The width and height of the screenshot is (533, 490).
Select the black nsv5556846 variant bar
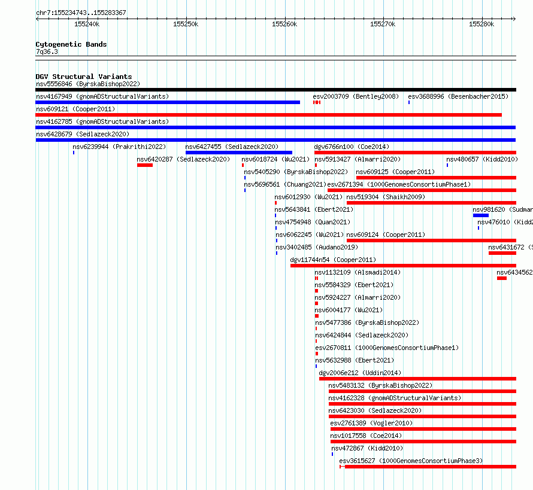(x=275, y=90)
